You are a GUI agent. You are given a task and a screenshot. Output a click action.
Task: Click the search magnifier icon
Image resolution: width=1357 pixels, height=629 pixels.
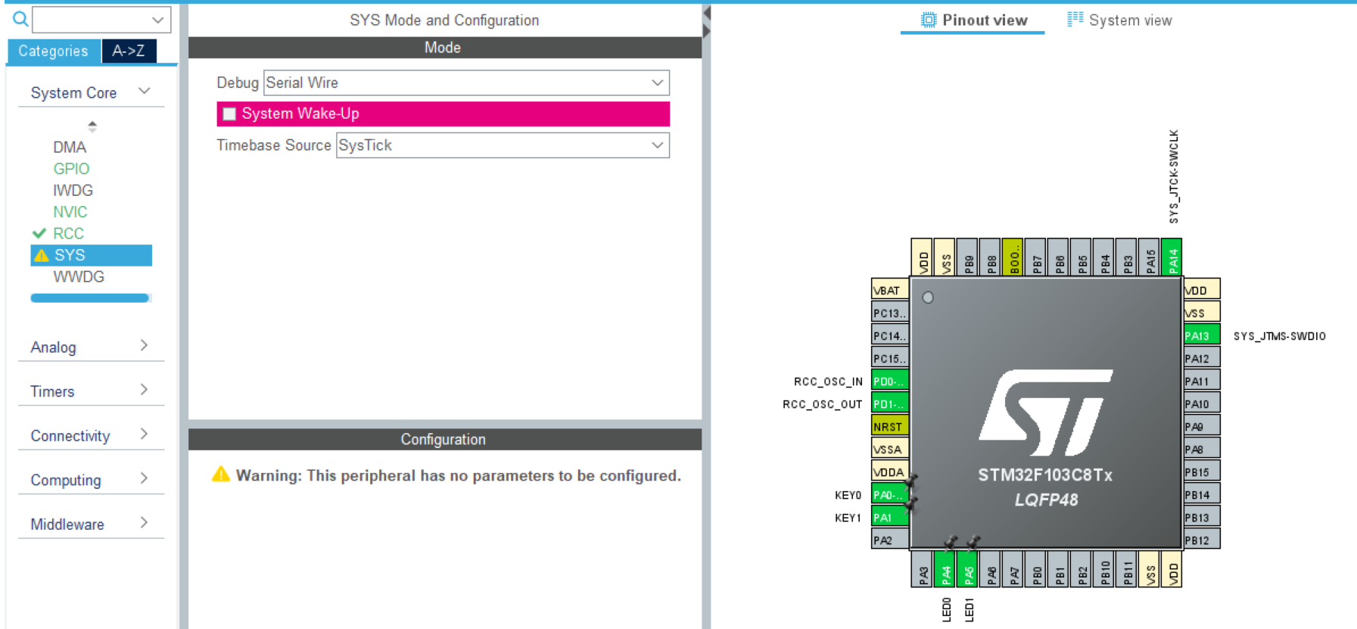(20, 19)
